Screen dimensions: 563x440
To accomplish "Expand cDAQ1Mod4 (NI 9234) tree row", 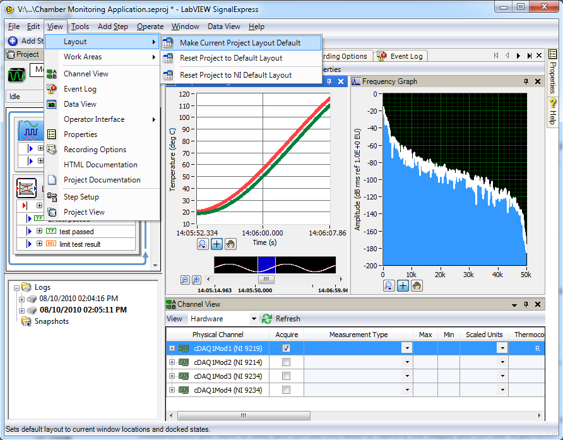I will pos(172,390).
